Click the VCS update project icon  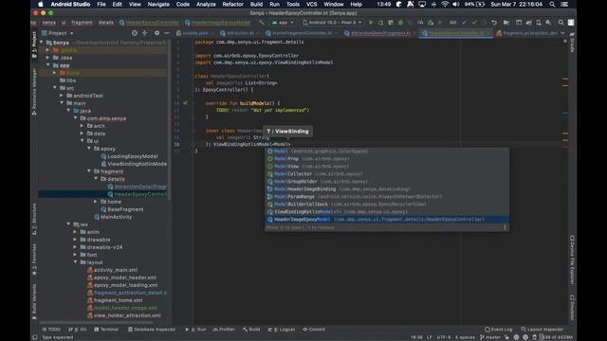[464, 23]
